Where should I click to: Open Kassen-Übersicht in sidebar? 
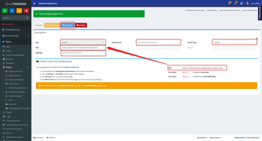(x=16, y=71)
